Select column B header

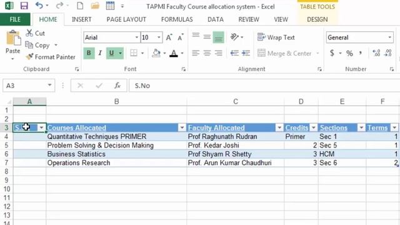pyautogui.click(x=117, y=101)
